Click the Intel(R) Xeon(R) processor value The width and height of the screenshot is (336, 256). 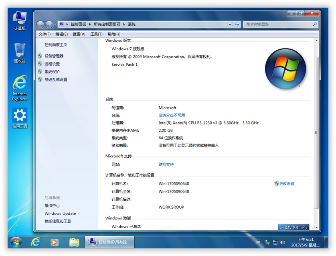[208, 123]
